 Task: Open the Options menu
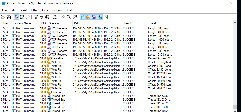click(58, 10)
